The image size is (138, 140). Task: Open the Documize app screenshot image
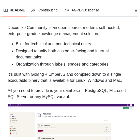click(x=71, y=122)
